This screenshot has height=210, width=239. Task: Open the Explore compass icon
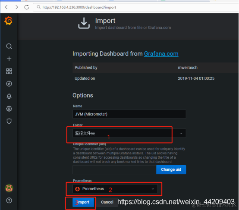9,84
